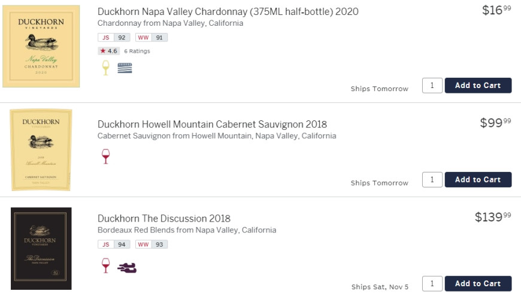Open Duckhorn Howell Mountain Cabernet Sauvignon 2018 link
Screen dimensions: 521x297
pyautogui.click(x=213, y=124)
